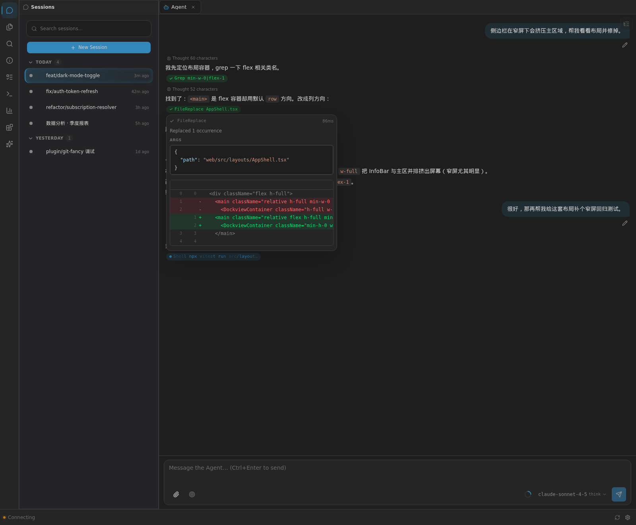Close the Agent tab

point(193,7)
